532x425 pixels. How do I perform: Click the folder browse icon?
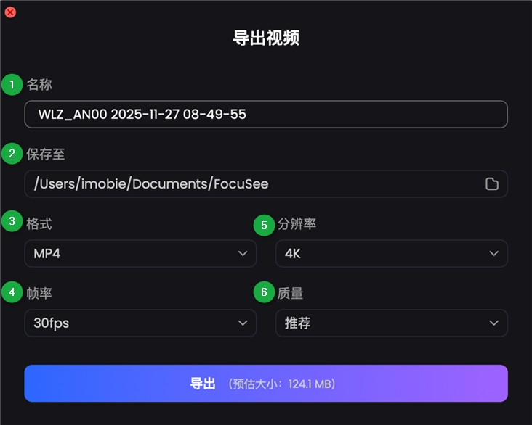(491, 184)
